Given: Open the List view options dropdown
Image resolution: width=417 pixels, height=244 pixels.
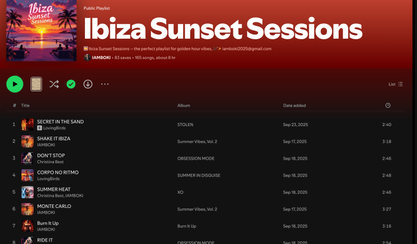Looking at the screenshot, I should [x=396, y=84].
